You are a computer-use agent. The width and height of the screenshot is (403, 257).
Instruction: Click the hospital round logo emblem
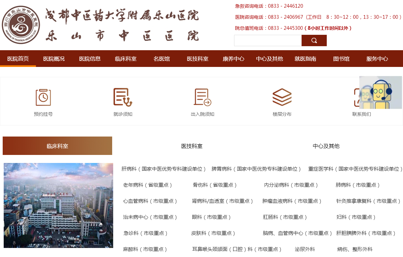(x=21, y=25)
